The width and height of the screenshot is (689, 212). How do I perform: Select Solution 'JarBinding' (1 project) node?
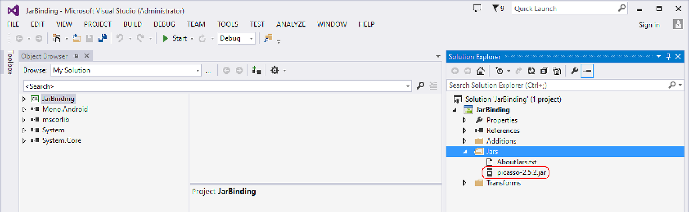pos(513,99)
